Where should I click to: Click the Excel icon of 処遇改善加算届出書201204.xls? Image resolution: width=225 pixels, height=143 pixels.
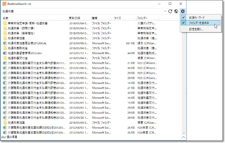point(5,43)
